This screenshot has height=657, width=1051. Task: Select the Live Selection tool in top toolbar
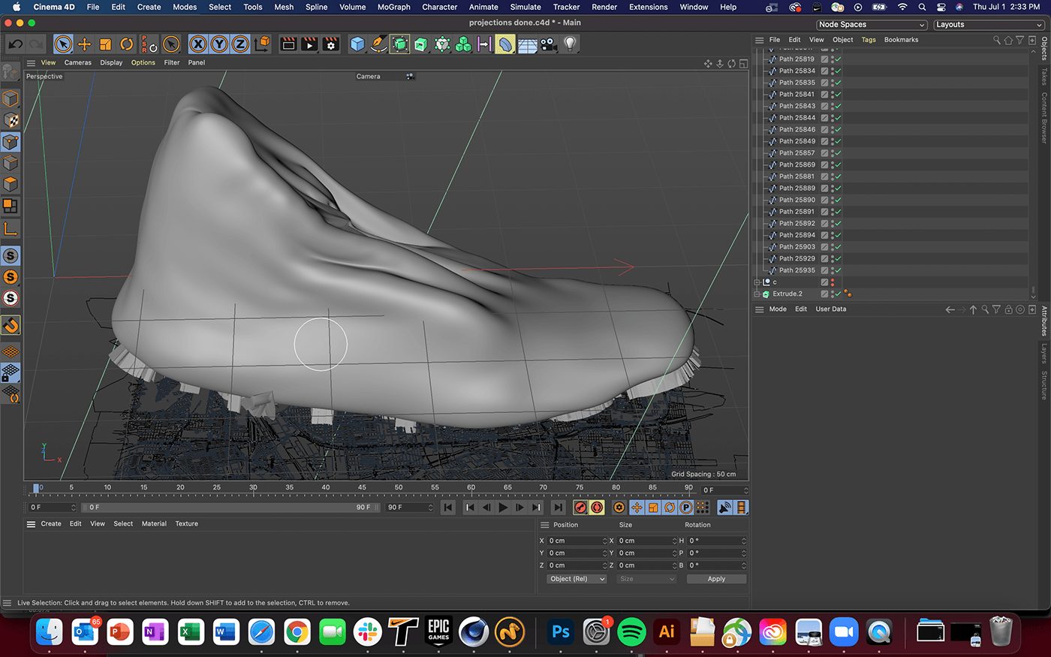tap(63, 44)
